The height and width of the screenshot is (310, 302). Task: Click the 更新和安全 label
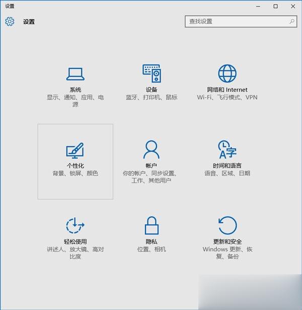coord(227,242)
